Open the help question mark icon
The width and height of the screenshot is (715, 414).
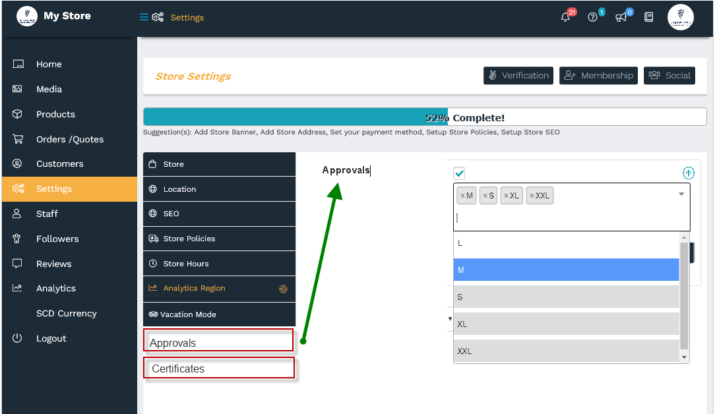[x=592, y=17]
